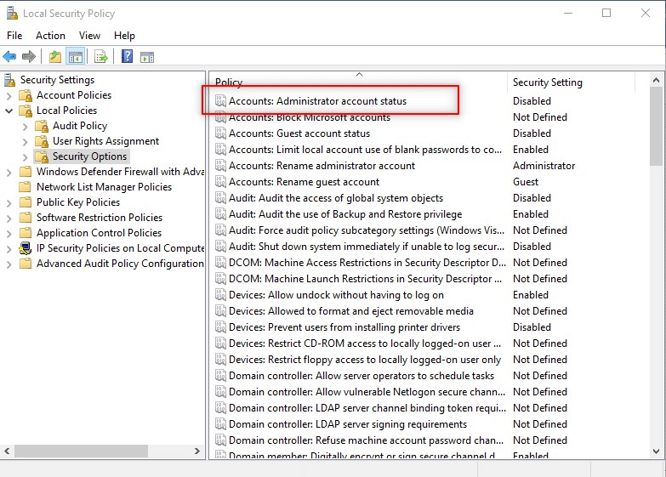Sort by the Policy column header
Image resolution: width=666 pixels, height=477 pixels.
(359, 82)
